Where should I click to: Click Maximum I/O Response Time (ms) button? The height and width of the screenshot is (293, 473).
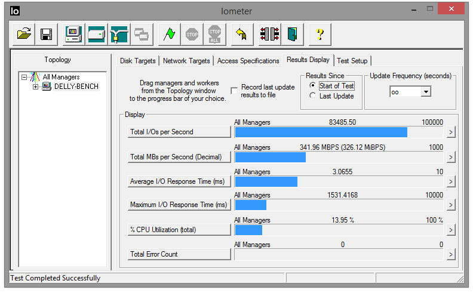pyautogui.click(x=179, y=205)
